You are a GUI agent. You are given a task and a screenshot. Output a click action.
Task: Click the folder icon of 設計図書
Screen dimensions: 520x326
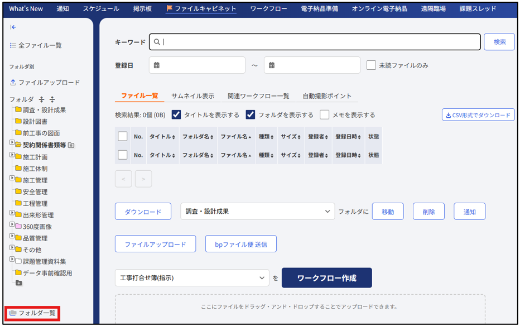point(18,121)
